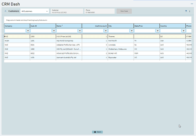Open the CRM Dash more options ellipsis
The width and height of the screenshot is (196, 136).
click(x=192, y=4)
